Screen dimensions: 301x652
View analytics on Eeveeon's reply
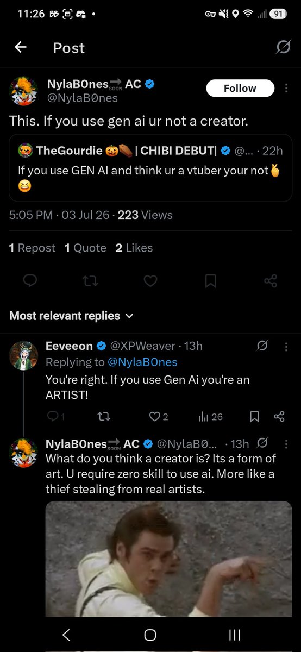pyautogui.click(x=211, y=417)
